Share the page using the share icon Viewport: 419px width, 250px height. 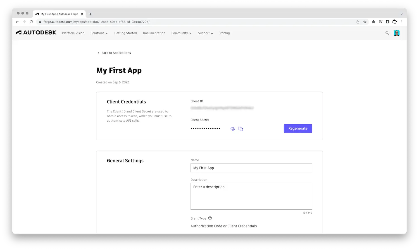358,22
